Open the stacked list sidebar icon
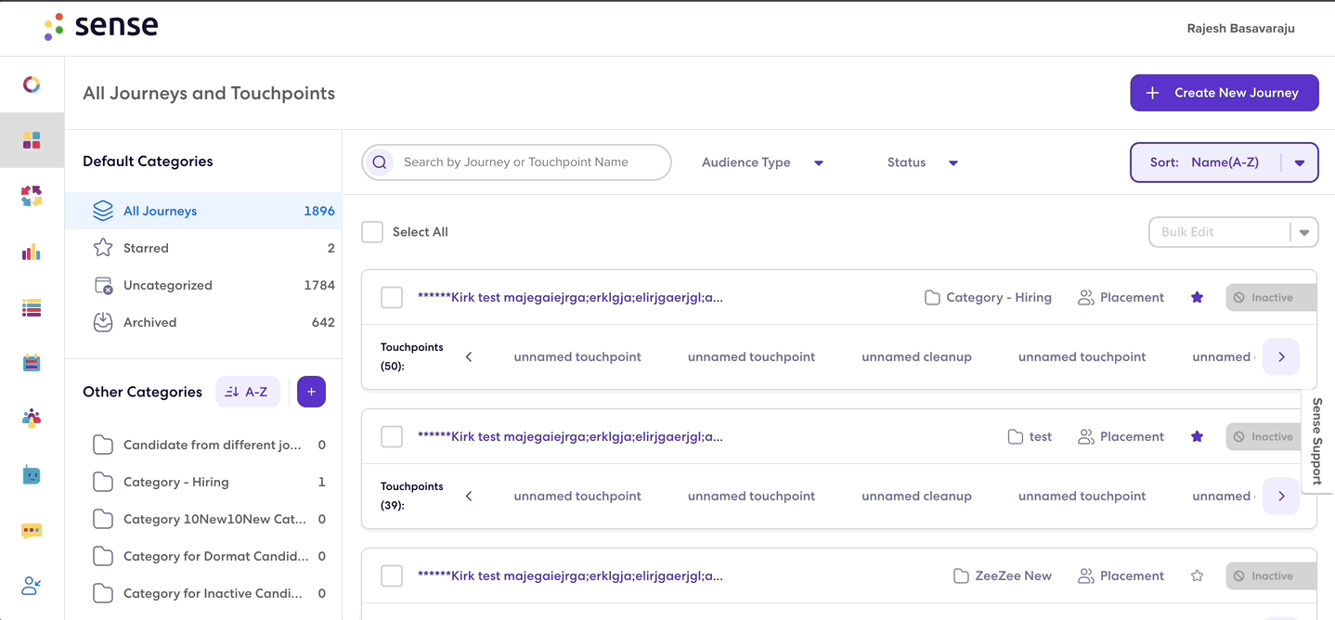The width and height of the screenshot is (1335, 620). click(x=32, y=307)
